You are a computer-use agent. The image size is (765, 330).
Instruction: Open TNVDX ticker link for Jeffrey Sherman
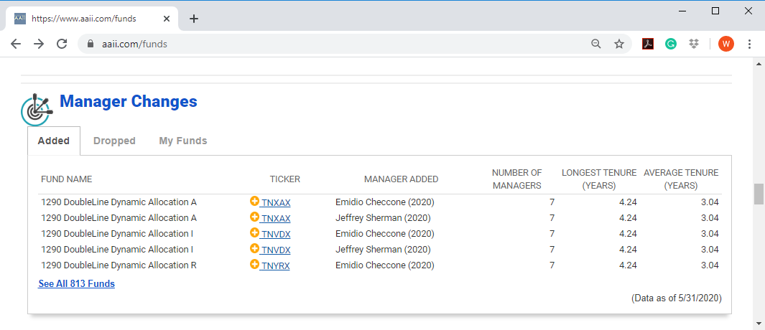[x=276, y=250]
